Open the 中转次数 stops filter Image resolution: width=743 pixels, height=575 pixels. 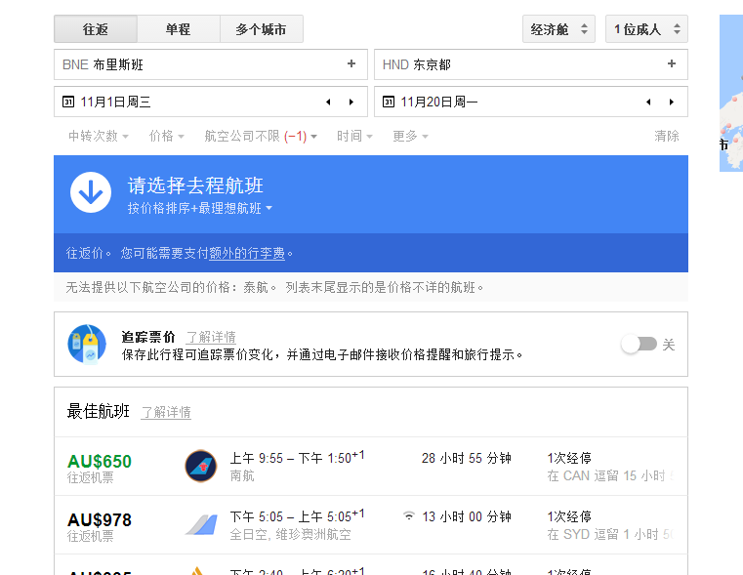(x=98, y=136)
